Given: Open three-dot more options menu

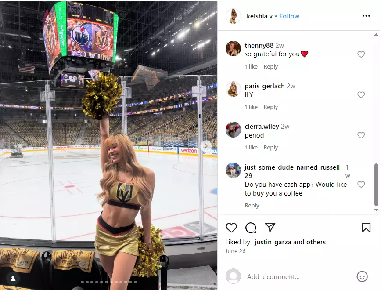Looking at the screenshot, I should click(366, 16).
